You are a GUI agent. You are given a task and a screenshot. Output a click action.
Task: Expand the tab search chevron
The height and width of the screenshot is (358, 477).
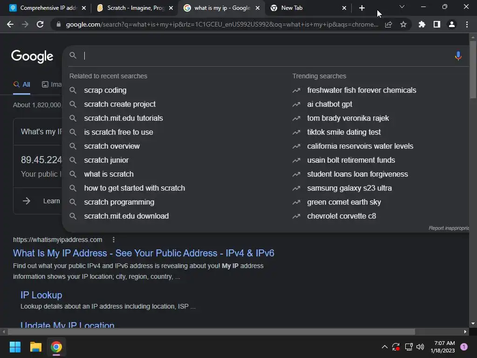(402, 7)
